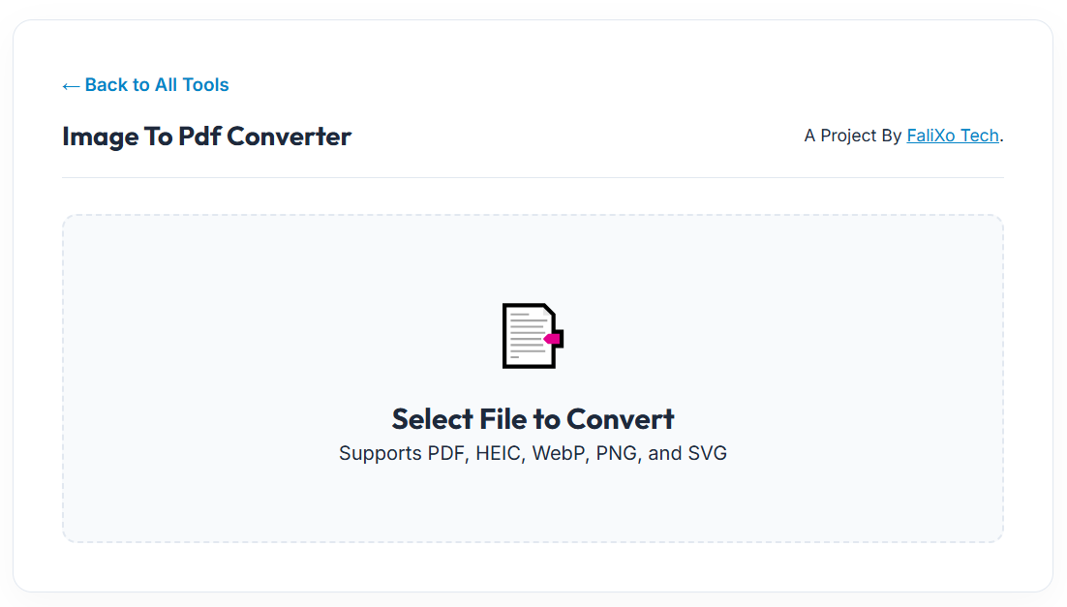
Task: Click the Image To Pdf Converter title
Action: (x=206, y=137)
